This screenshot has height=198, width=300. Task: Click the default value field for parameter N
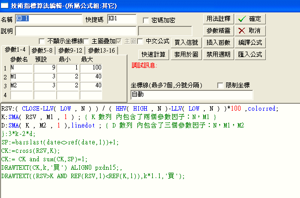coord(45,68)
